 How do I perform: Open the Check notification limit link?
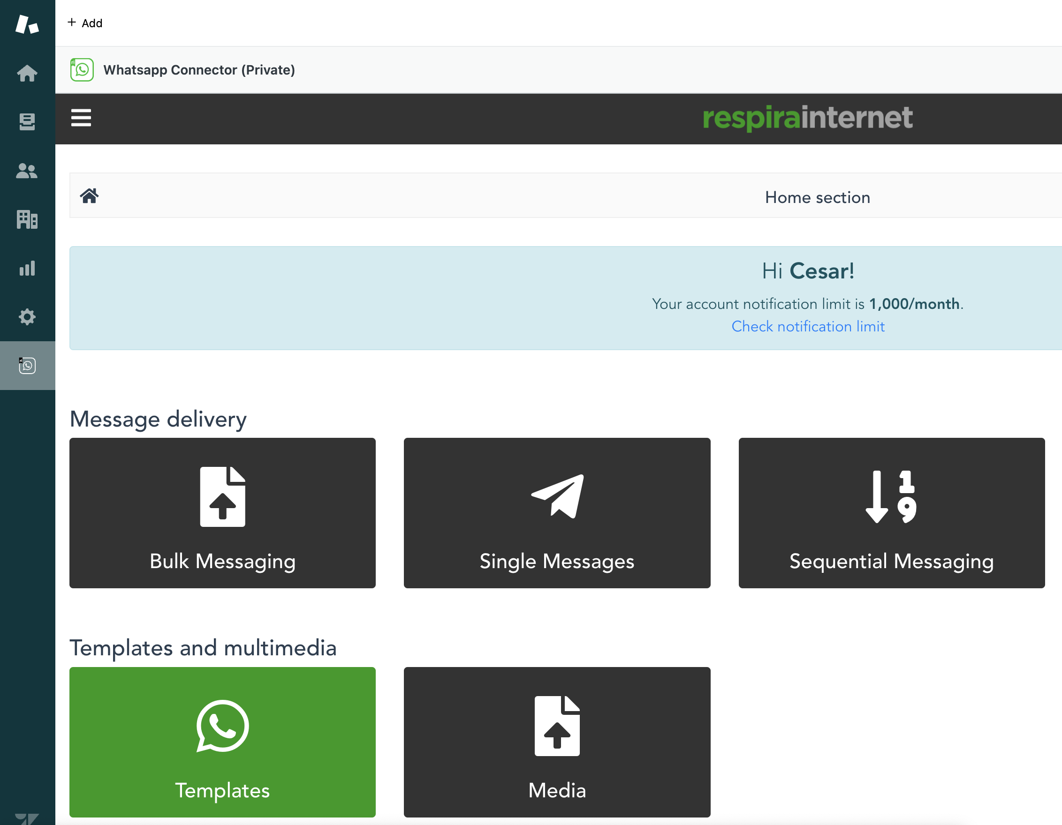point(808,326)
